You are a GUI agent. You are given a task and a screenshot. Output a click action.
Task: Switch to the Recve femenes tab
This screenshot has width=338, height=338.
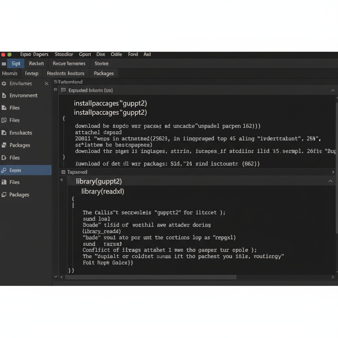tap(69, 64)
